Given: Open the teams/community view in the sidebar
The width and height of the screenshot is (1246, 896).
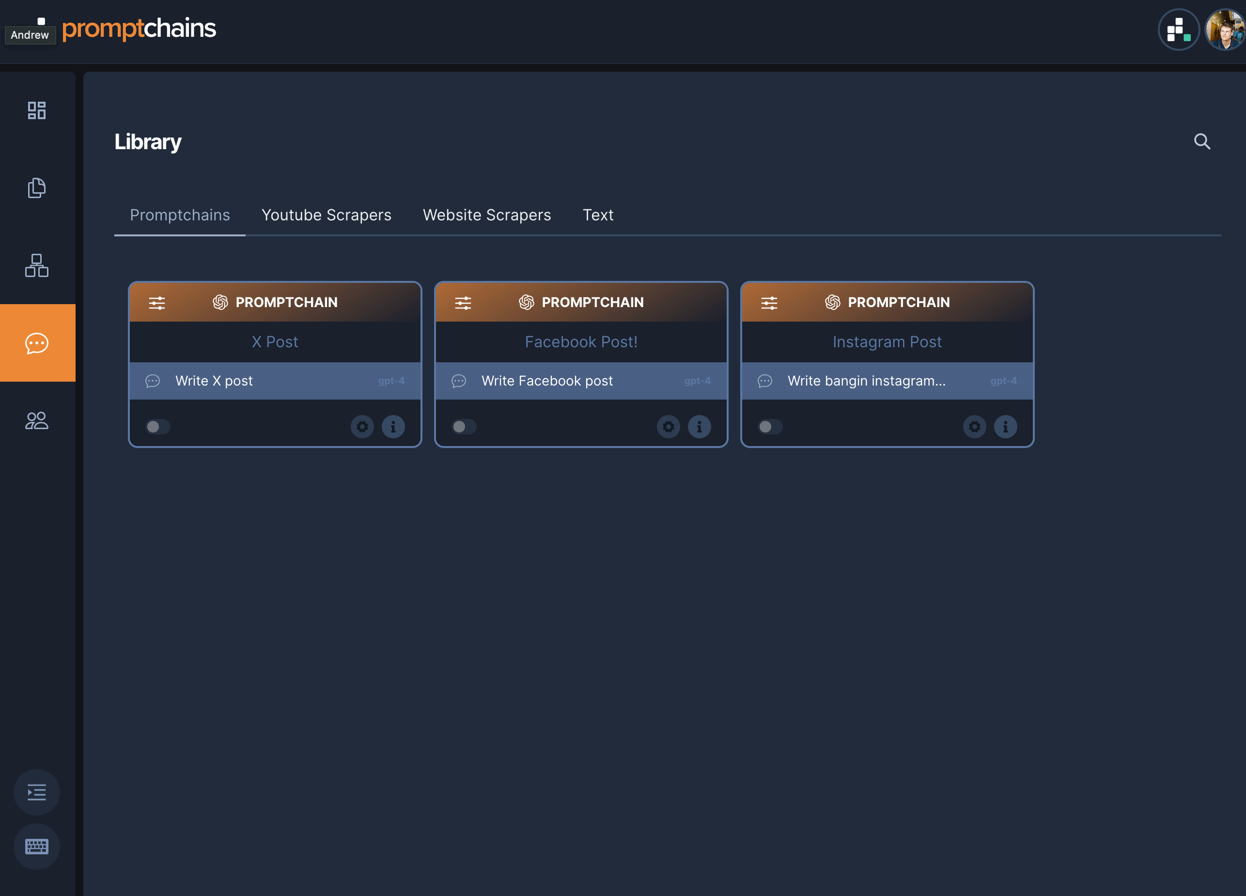Looking at the screenshot, I should tap(37, 421).
